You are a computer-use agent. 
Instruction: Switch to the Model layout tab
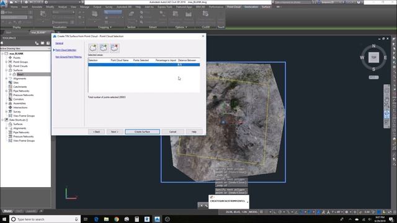pos(7,211)
